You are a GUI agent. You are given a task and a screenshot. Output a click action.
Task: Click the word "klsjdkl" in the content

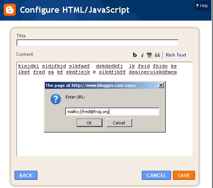28,66
